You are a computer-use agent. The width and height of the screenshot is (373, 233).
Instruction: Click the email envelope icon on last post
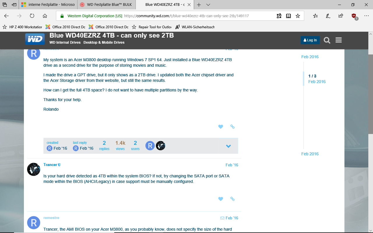pos(222,218)
